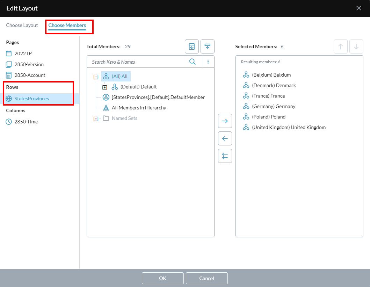Remove selected member with left arrow button
This screenshot has height=287, width=370.
click(225, 138)
